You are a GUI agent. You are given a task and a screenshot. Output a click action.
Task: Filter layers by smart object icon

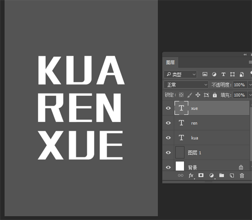point(241,74)
